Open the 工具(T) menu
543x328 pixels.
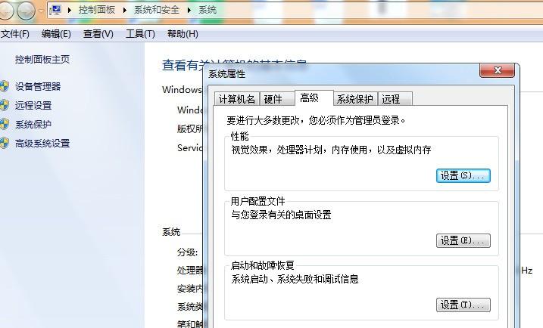(x=140, y=34)
